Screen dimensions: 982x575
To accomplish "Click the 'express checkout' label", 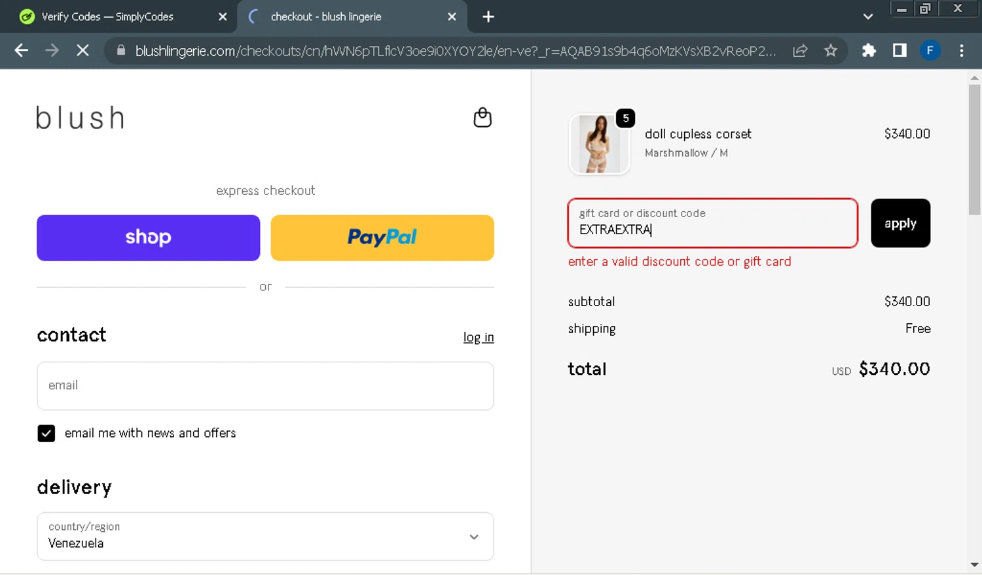I will [265, 190].
